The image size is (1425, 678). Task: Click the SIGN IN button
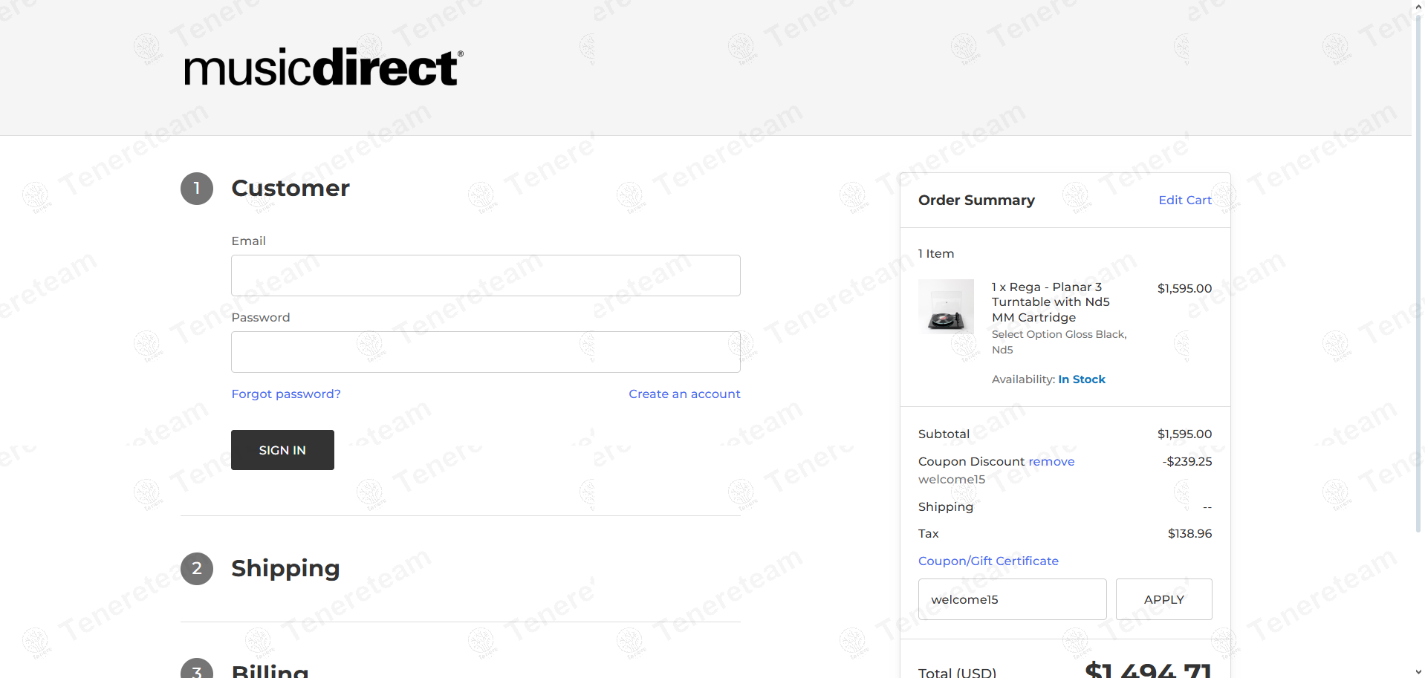click(x=282, y=450)
